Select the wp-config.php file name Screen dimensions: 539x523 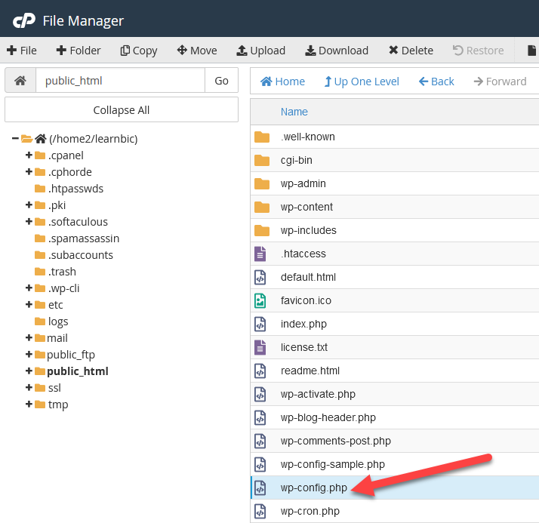point(314,488)
